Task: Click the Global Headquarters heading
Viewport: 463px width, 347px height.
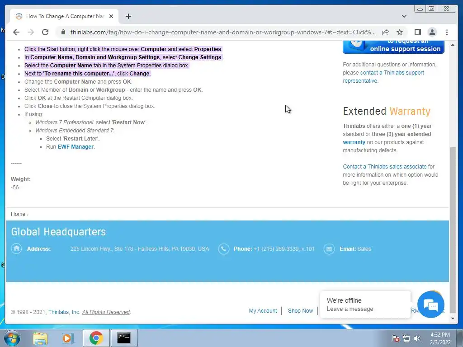Action: (58, 232)
